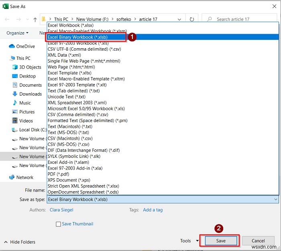
Task: Click softeko in the address path
Action: pyautogui.click(x=124, y=19)
